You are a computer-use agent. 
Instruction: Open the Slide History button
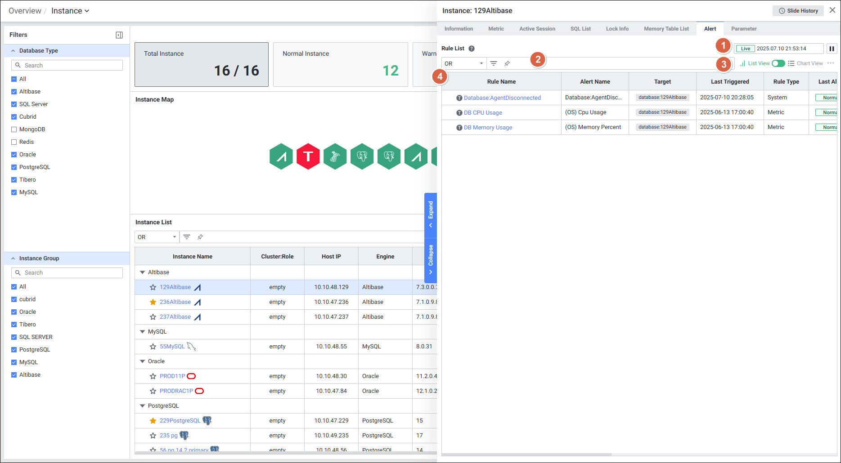(x=798, y=11)
